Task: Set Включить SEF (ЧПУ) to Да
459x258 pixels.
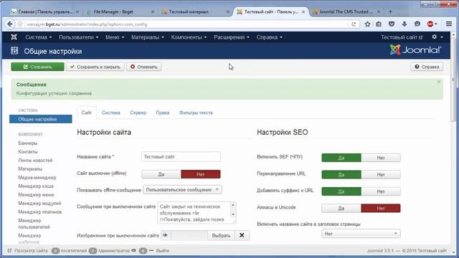Action: point(341,158)
